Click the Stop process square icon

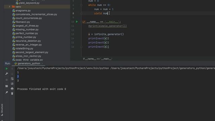7,80
